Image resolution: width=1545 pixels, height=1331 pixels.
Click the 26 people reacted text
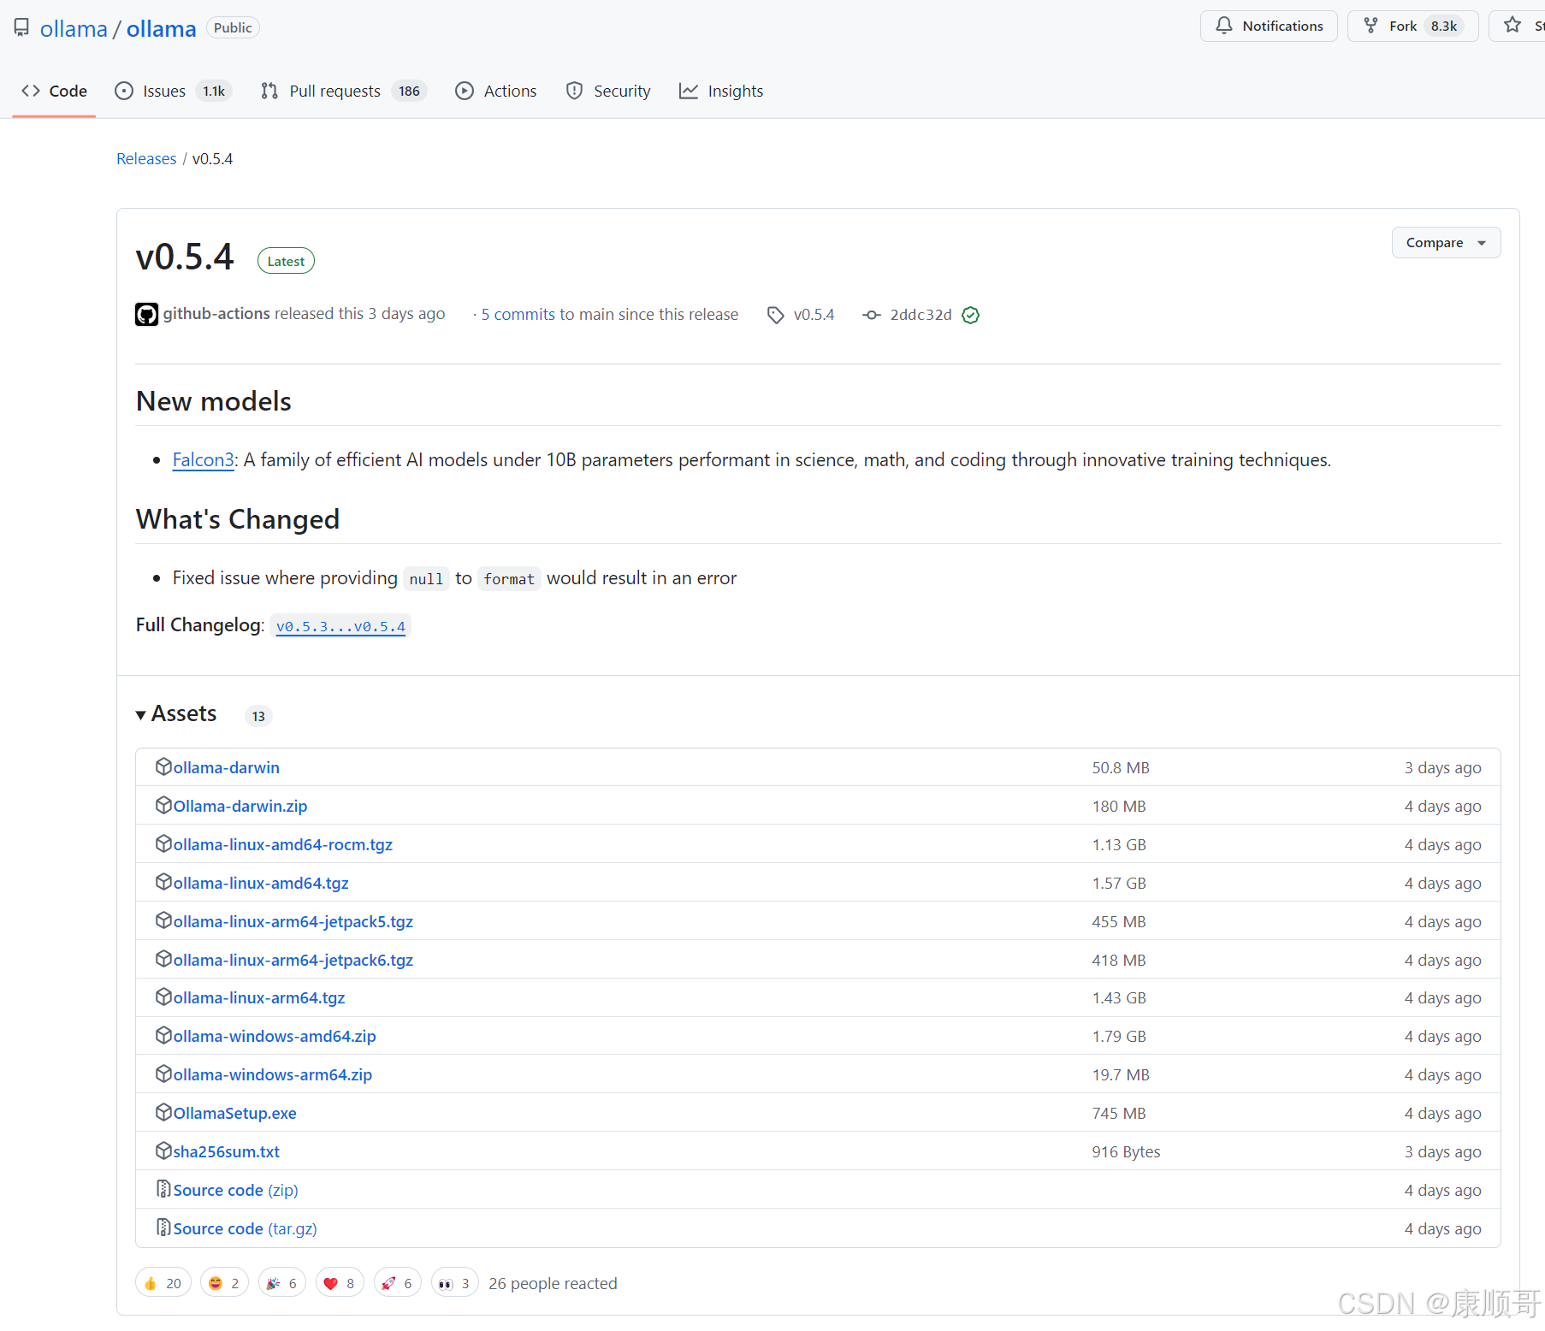pyautogui.click(x=553, y=1284)
